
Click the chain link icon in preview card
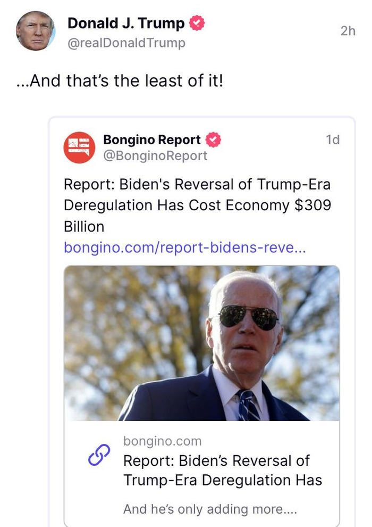98,455
